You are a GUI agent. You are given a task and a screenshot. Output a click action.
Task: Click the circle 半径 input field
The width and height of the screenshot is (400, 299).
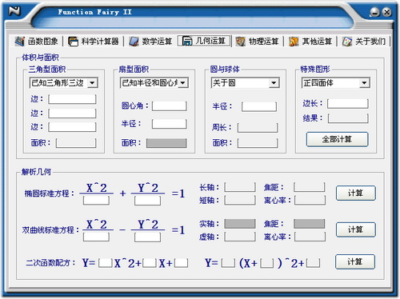point(259,106)
